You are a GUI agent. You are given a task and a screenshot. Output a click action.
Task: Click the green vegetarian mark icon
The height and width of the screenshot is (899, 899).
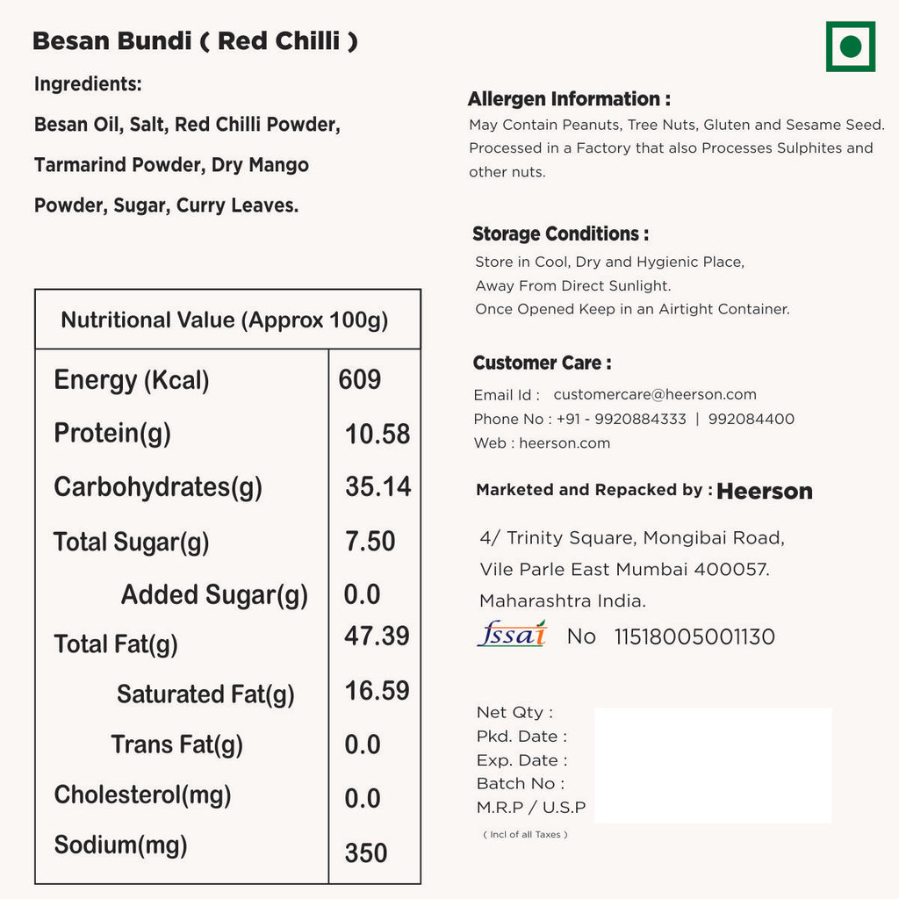coord(850,47)
